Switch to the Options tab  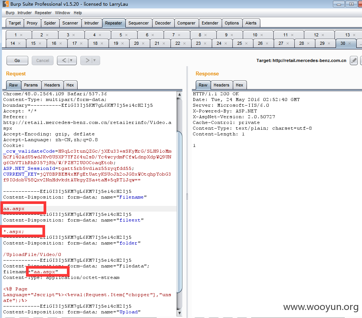(232, 23)
